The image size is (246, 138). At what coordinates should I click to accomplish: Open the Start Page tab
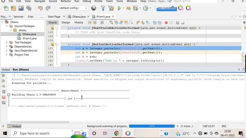(54, 16)
